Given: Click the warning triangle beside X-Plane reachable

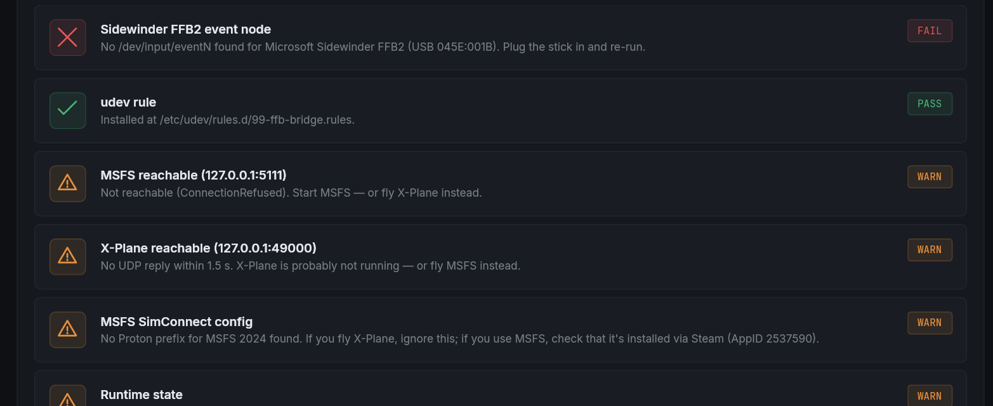Looking at the screenshot, I should 67,256.
